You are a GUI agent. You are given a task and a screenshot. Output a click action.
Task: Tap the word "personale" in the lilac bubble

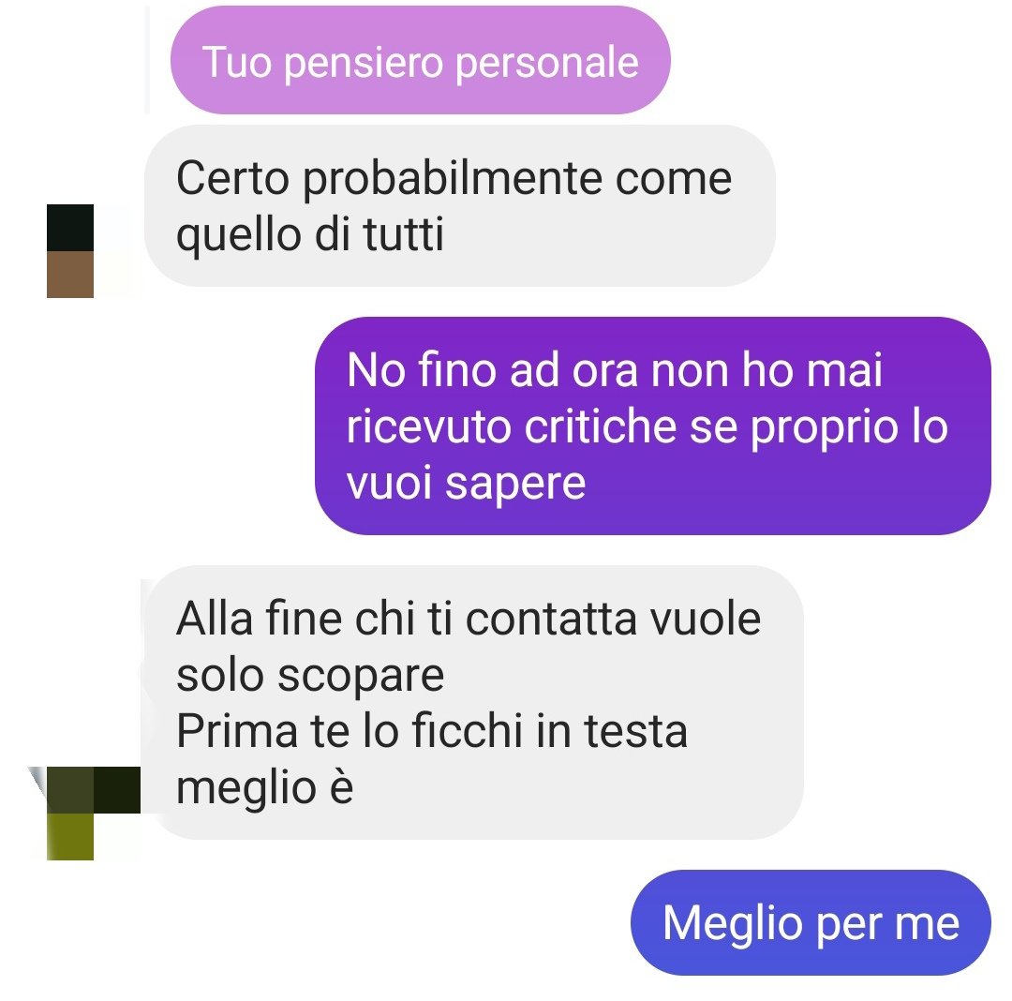[546, 63]
